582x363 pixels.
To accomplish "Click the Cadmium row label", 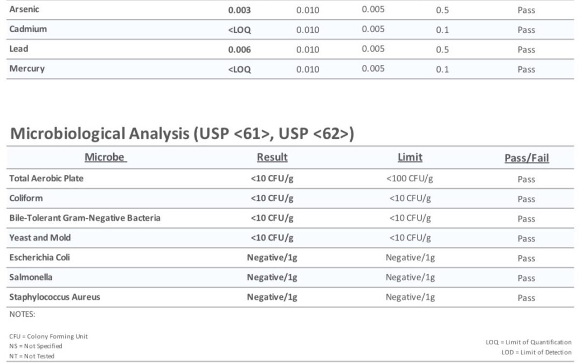I will coord(28,29).
